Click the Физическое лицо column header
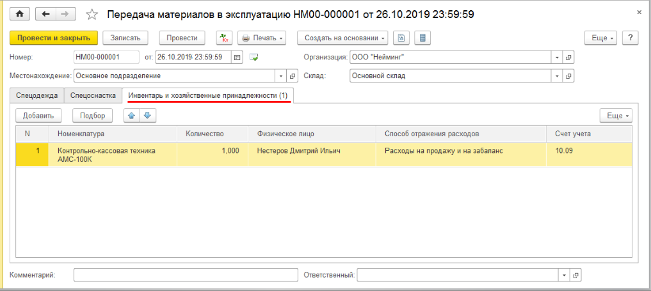The width and height of the screenshot is (651, 291). coord(312,134)
